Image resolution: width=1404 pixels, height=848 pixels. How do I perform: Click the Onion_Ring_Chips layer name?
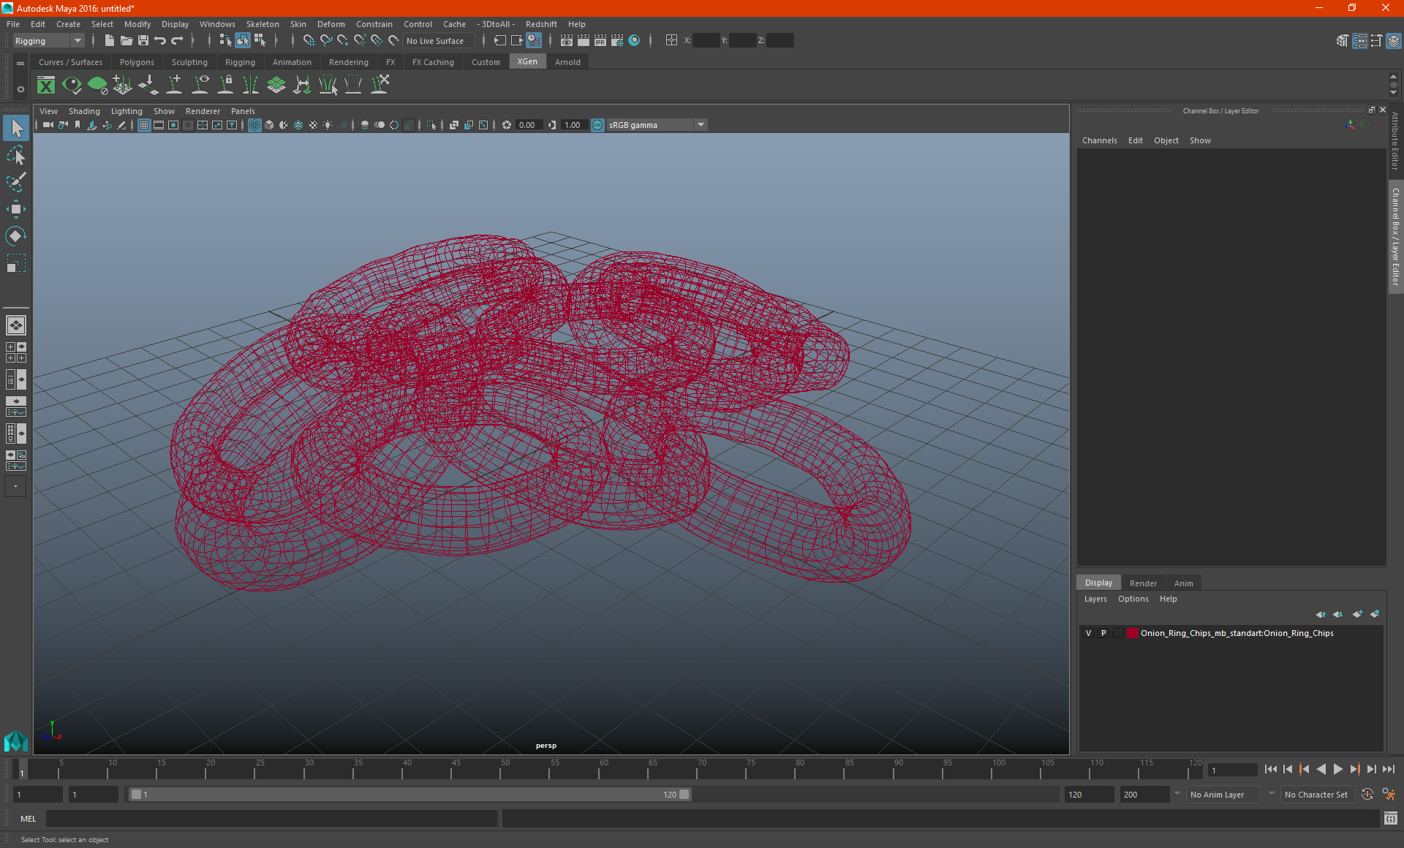[1237, 633]
